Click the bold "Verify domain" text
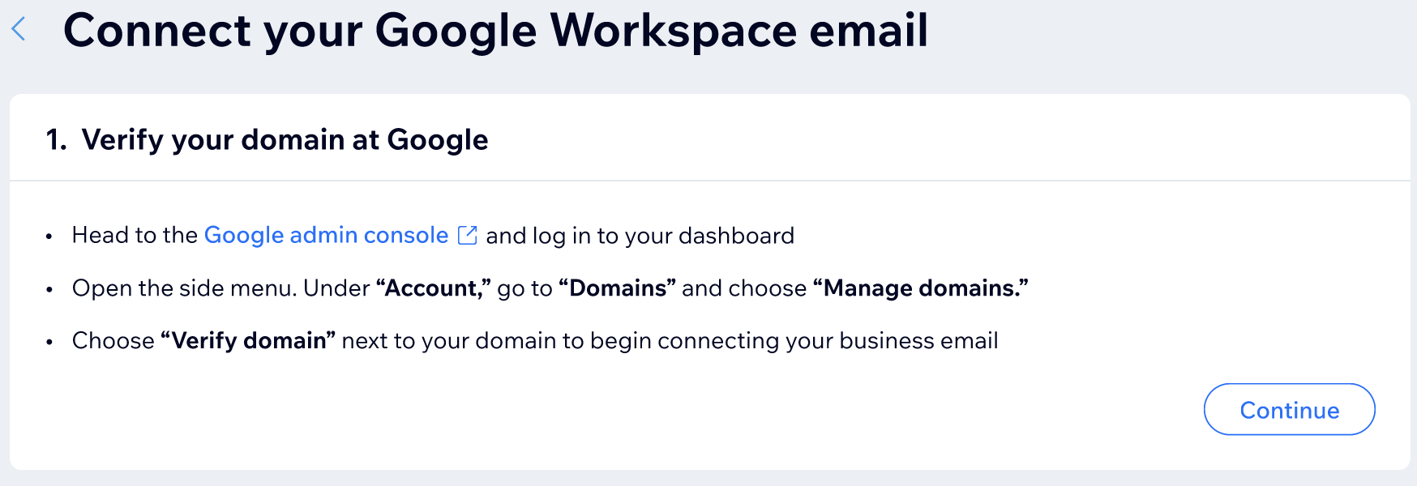 click(248, 341)
